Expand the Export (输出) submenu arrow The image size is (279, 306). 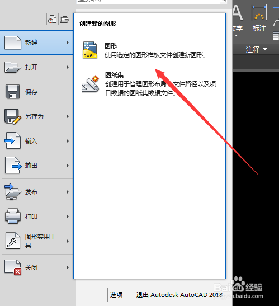[68, 166]
